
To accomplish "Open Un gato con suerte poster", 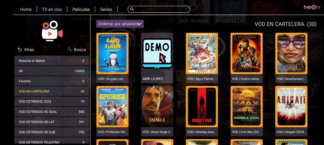I will pos(112,54).
